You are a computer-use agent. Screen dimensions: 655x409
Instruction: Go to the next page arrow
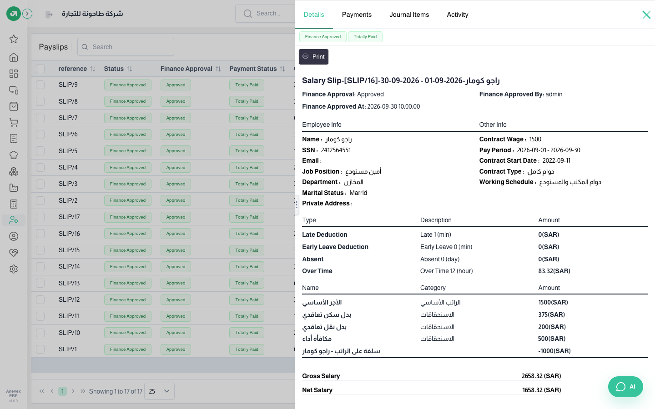(x=73, y=391)
